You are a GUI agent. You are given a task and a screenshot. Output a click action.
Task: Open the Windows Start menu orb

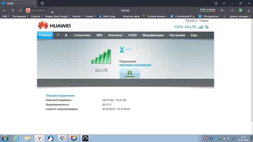point(5,138)
